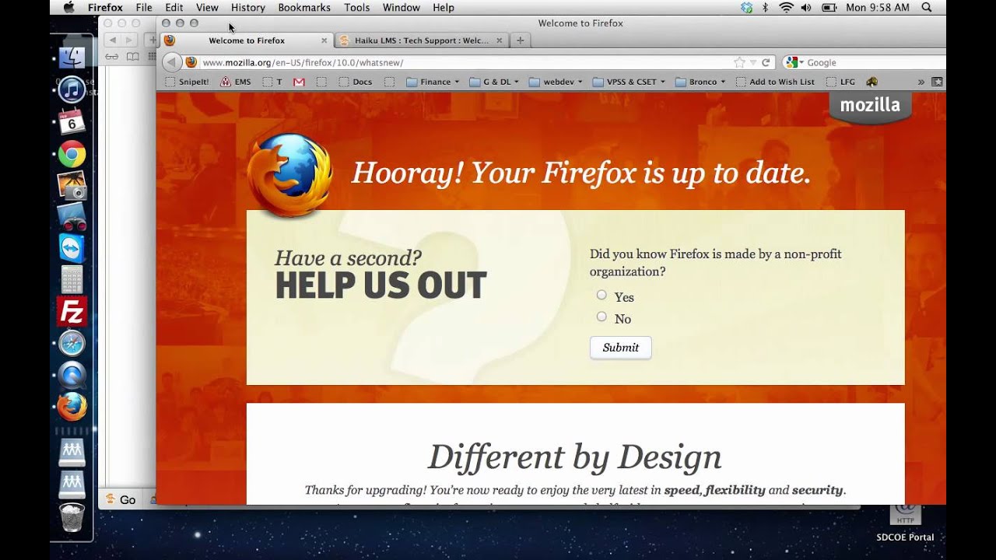The width and height of the screenshot is (996, 560).
Task: Expand the G & DL bookmarks folder
Action: (494, 82)
